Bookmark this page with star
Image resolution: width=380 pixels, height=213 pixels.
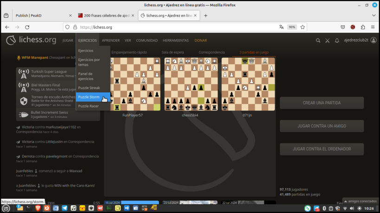[x=303, y=27]
